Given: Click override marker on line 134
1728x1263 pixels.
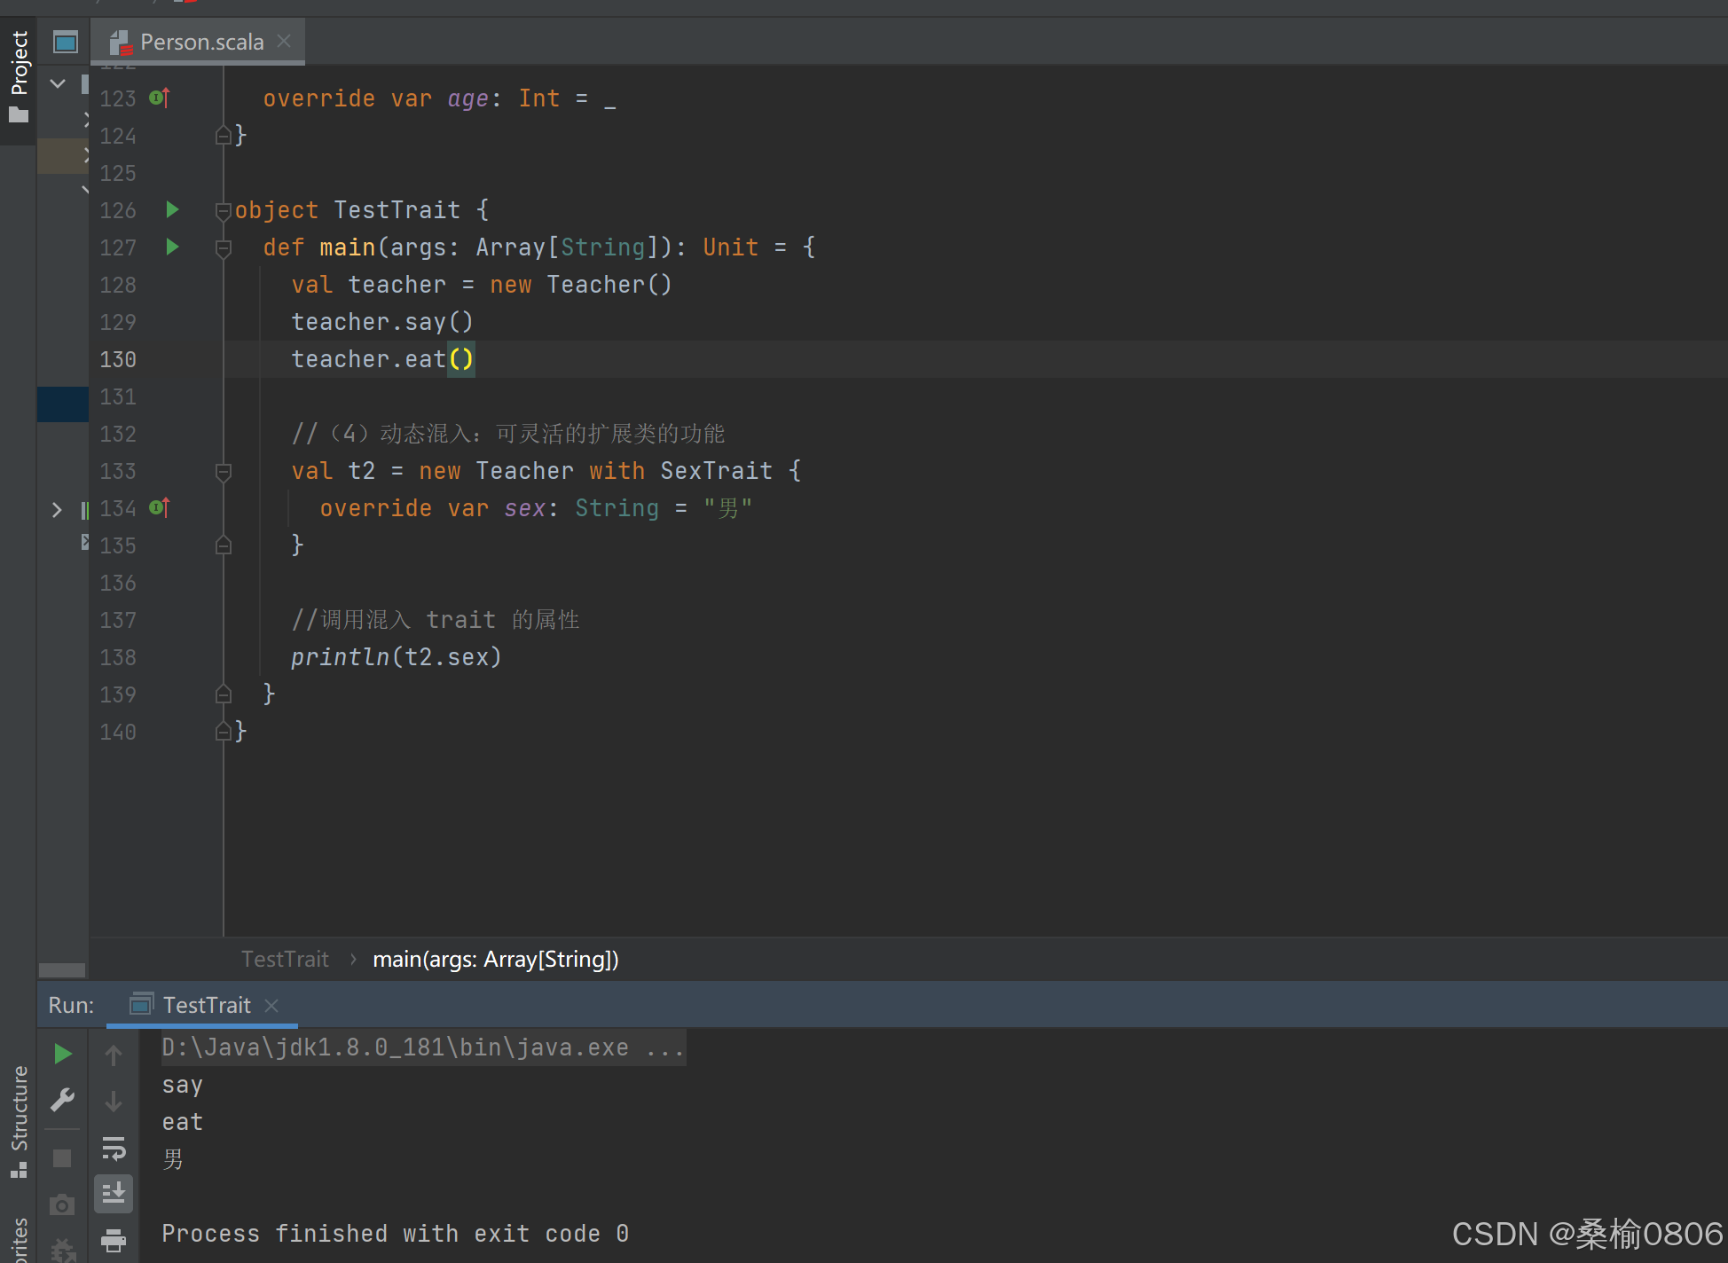Looking at the screenshot, I should (x=160, y=508).
